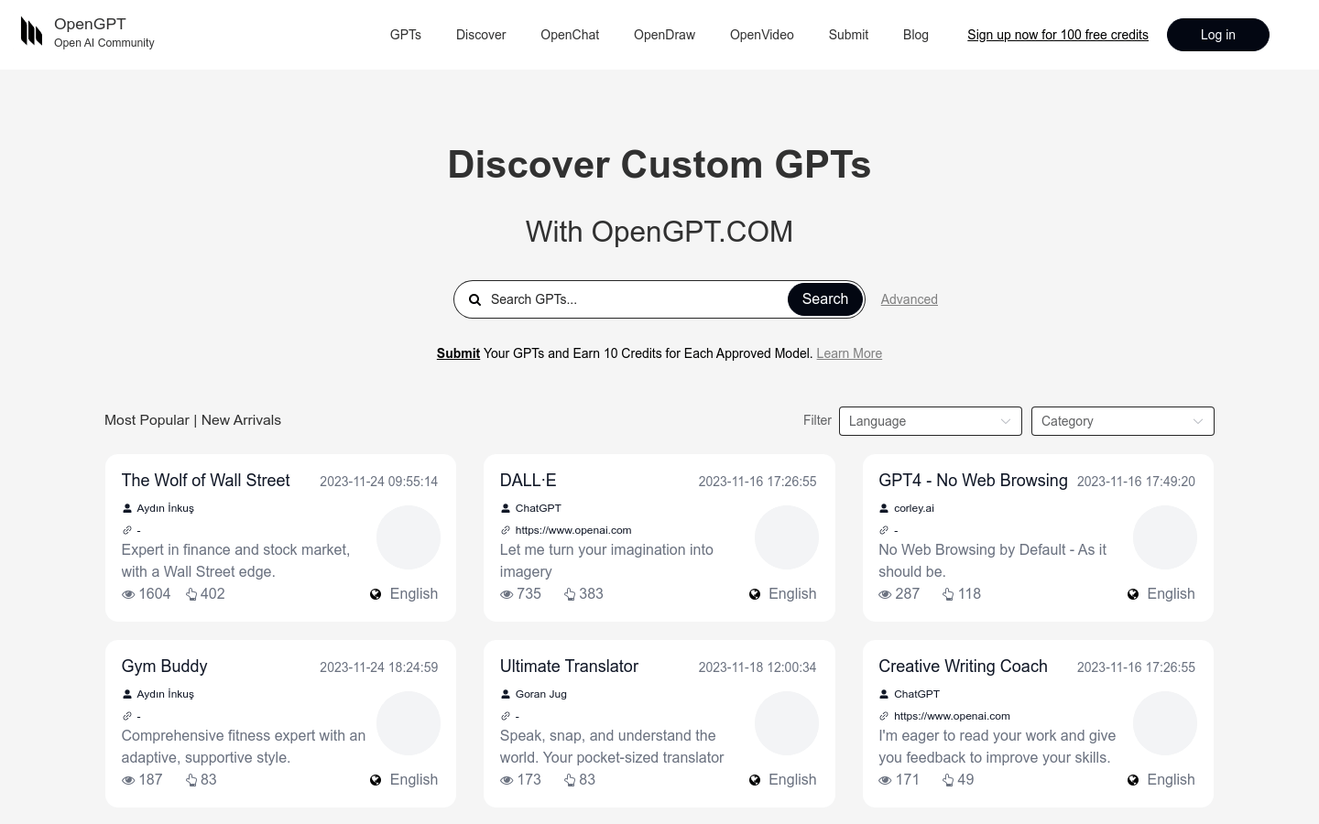Click the views eye icon next to 735

click(x=507, y=594)
